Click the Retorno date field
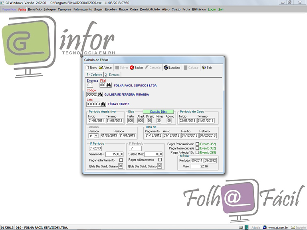This screenshot has height=230, width=307. [208, 136]
